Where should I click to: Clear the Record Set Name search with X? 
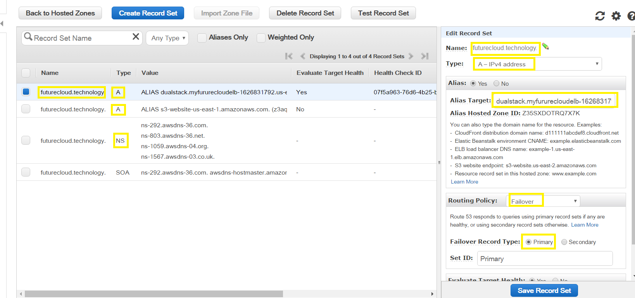(136, 36)
